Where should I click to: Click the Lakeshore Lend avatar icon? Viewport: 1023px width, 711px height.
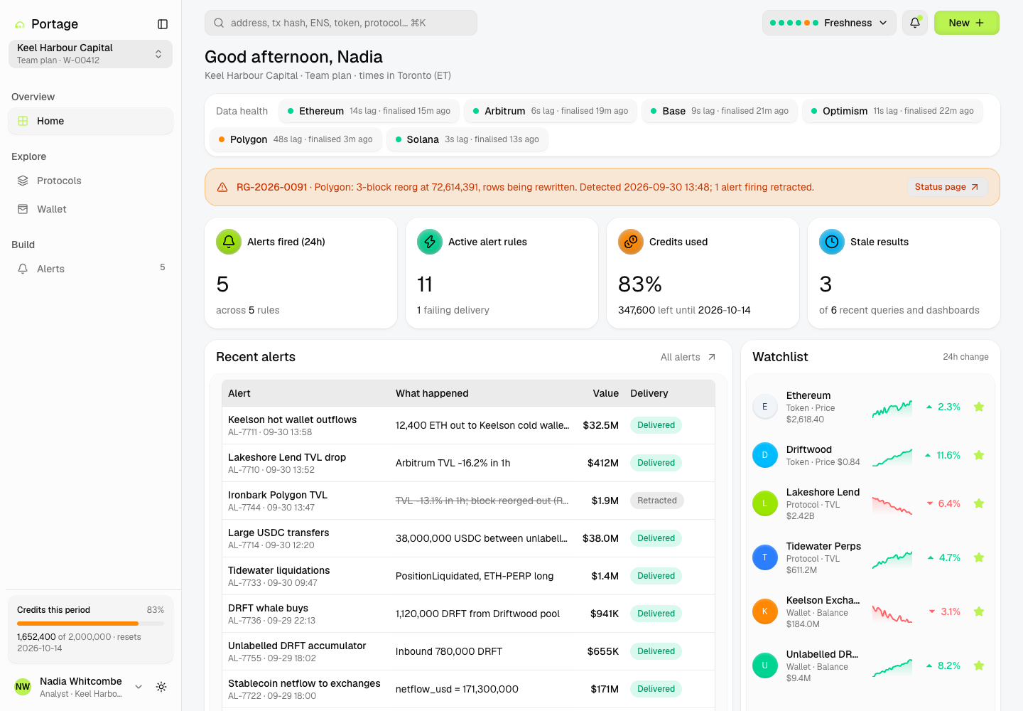pos(765,503)
